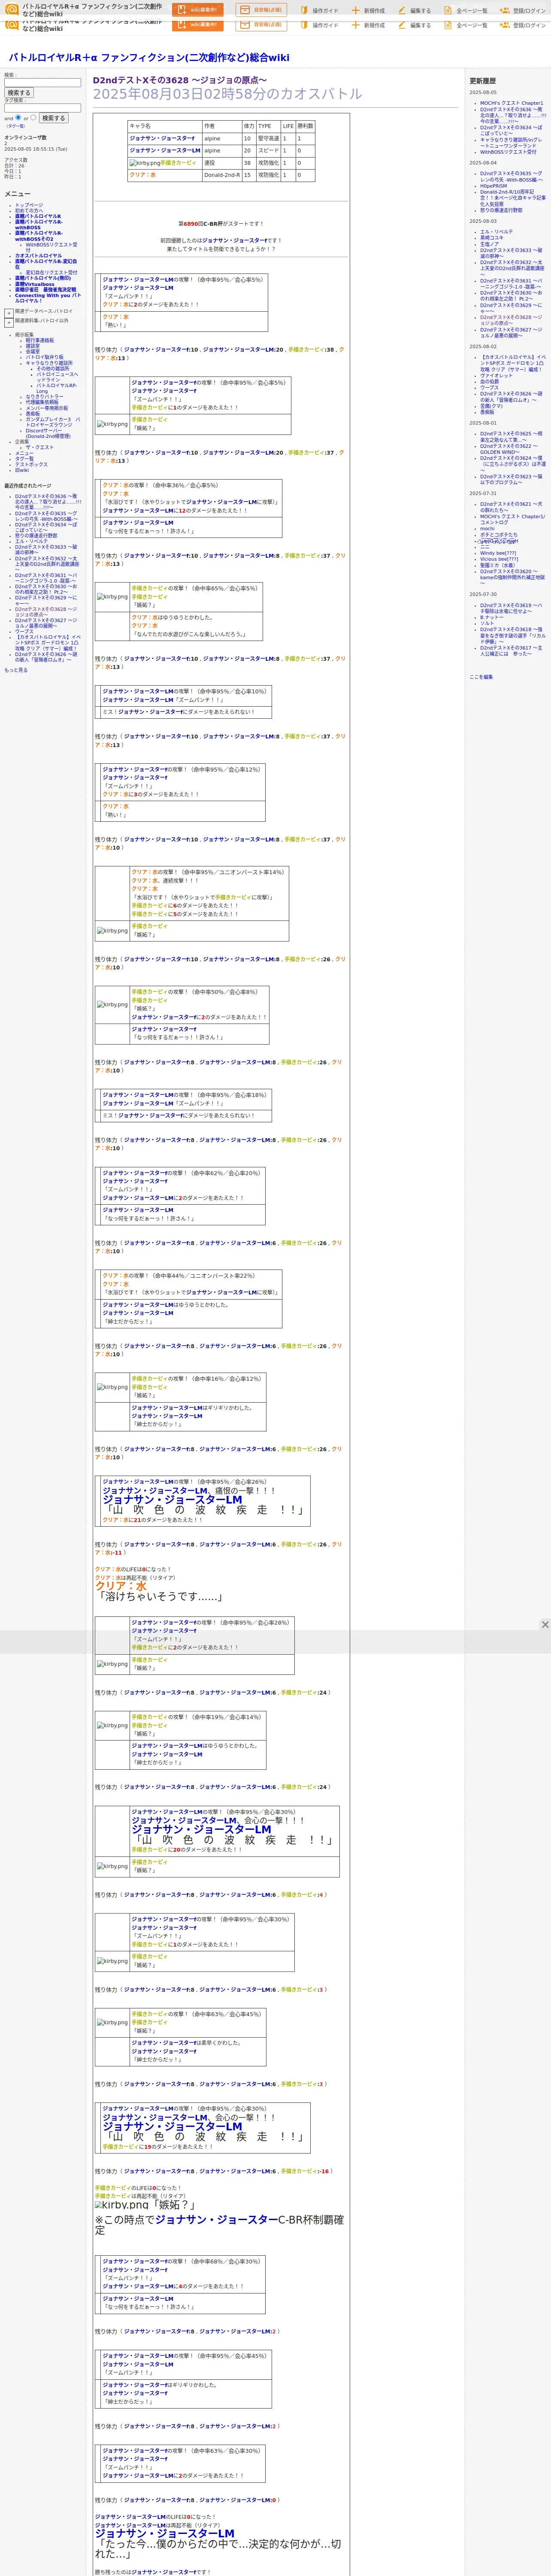
Task: Open H0pePRiSM in update history
Action: click(x=493, y=186)
